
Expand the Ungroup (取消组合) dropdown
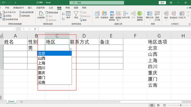pos(174,20)
